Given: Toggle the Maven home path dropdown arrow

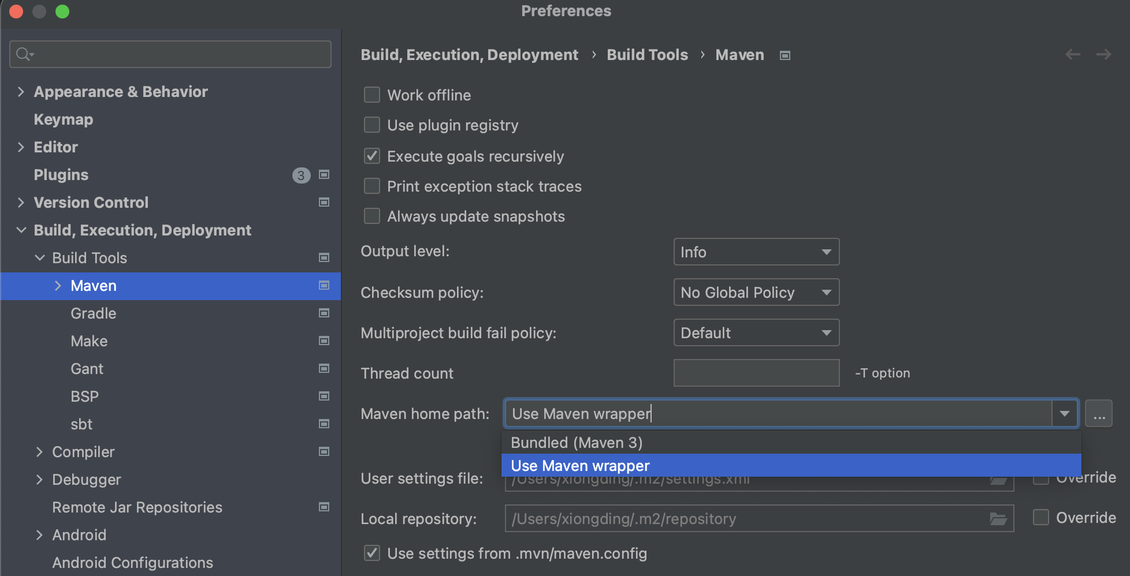Looking at the screenshot, I should pyautogui.click(x=1065, y=413).
